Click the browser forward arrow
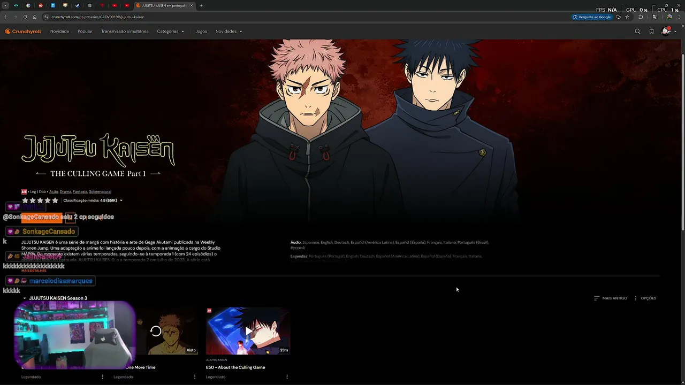Screen dimensions: 685x385 point(16,17)
